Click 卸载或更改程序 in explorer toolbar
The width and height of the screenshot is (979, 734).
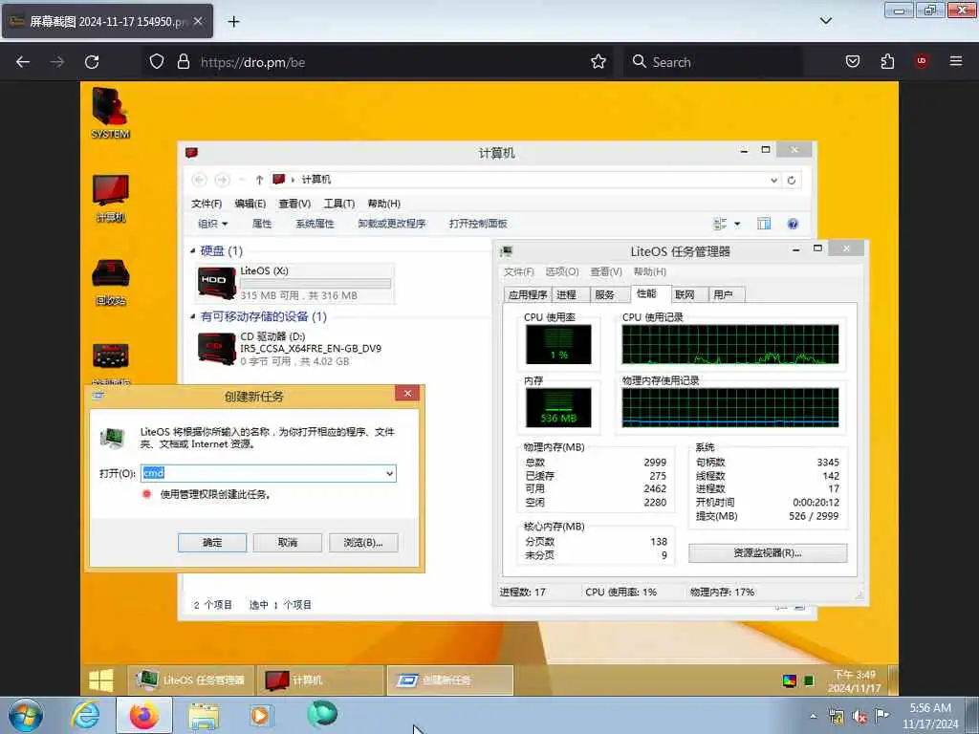pyautogui.click(x=391, y=224)
